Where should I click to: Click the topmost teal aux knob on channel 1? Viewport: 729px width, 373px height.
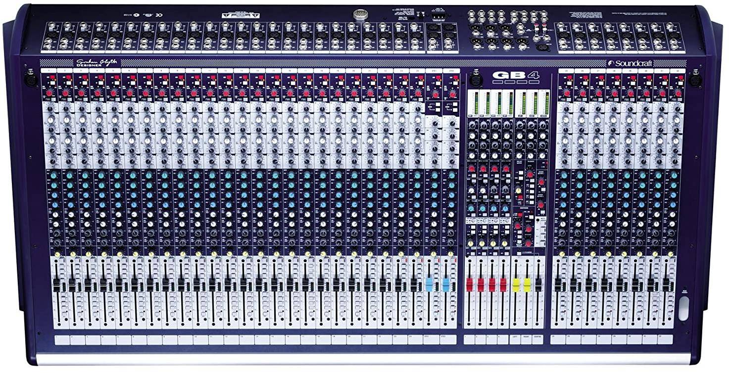[53, 176]
